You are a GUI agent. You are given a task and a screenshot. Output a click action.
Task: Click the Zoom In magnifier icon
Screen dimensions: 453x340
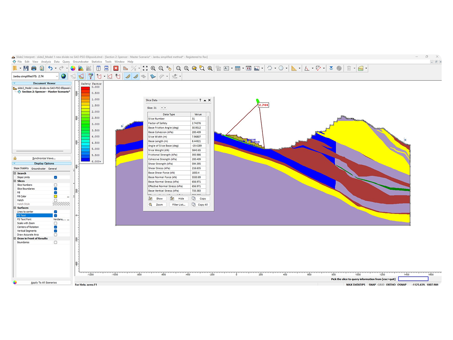[x=153, y=68]
